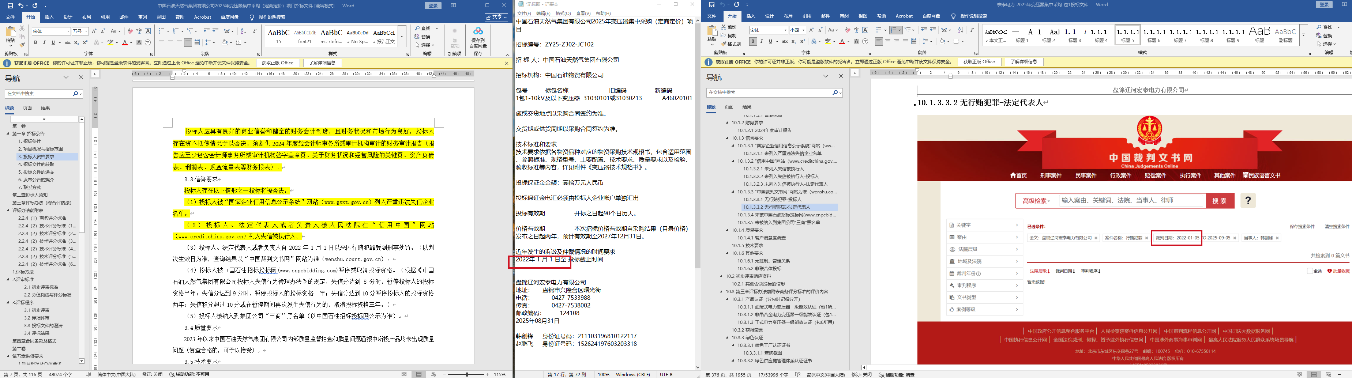Apply red font color in 招标文件 Word

tap(124, 42)
